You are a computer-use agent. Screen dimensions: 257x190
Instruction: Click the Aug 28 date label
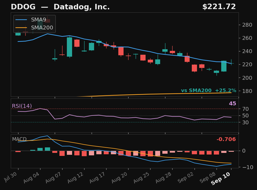pos(163,178)
